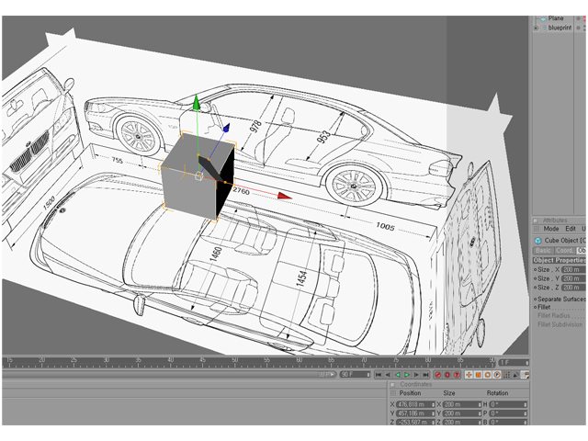Viewport: 588px width, 441px height.
Task: Click the play forward button
Action: point(407,375)
